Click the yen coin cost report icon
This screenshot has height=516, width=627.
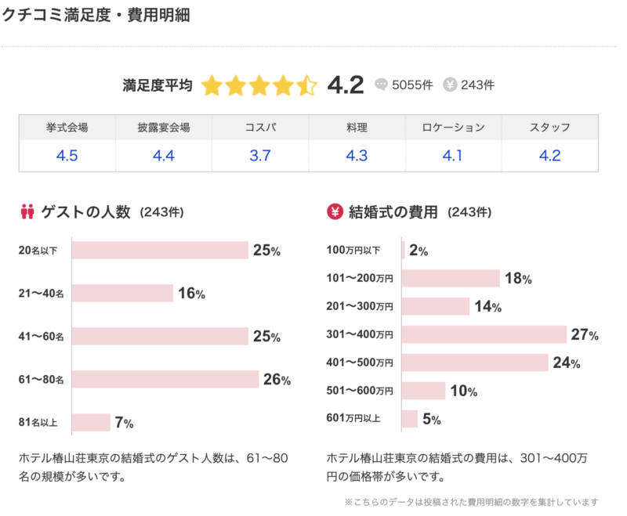click(449, 85)
